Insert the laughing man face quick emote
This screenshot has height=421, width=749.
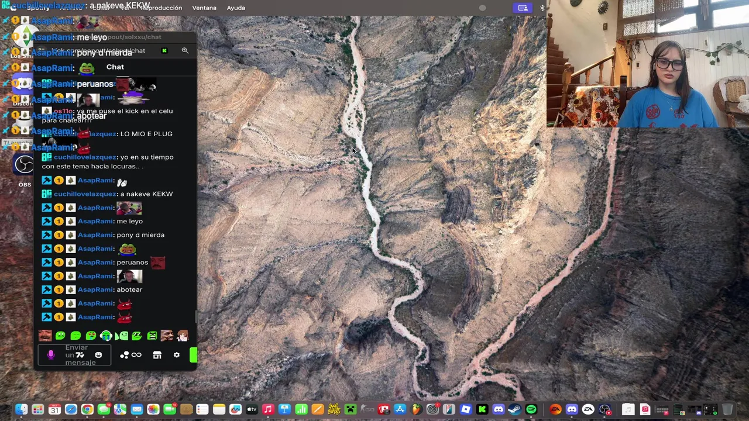point(45,336)
